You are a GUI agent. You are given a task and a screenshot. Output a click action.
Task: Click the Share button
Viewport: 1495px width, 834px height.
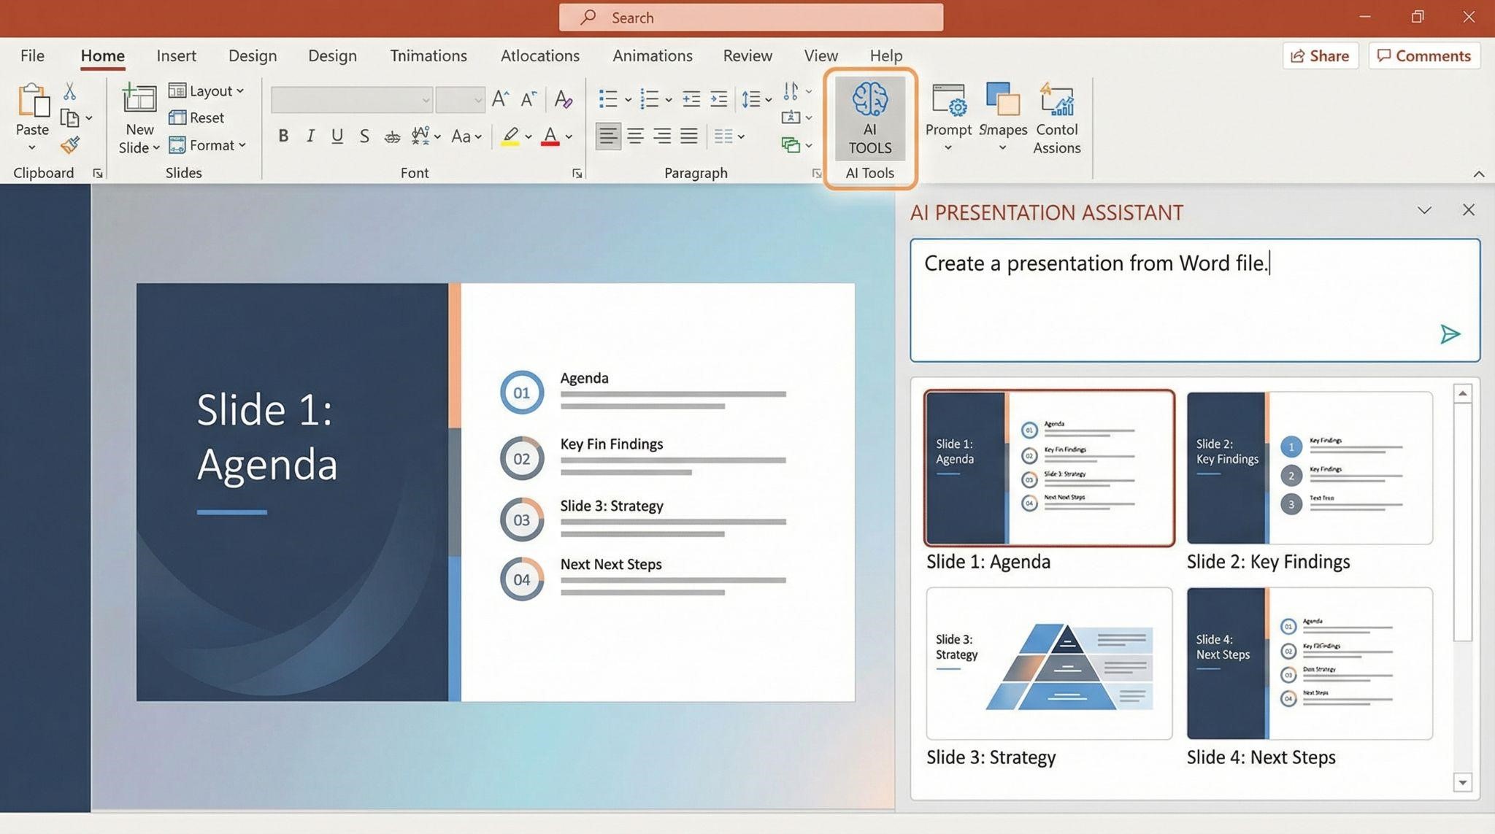[1320, 55]
